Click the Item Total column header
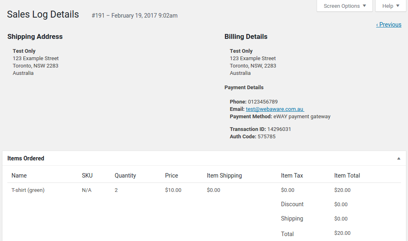The image size is (408, 241). [x=347, y=176]
